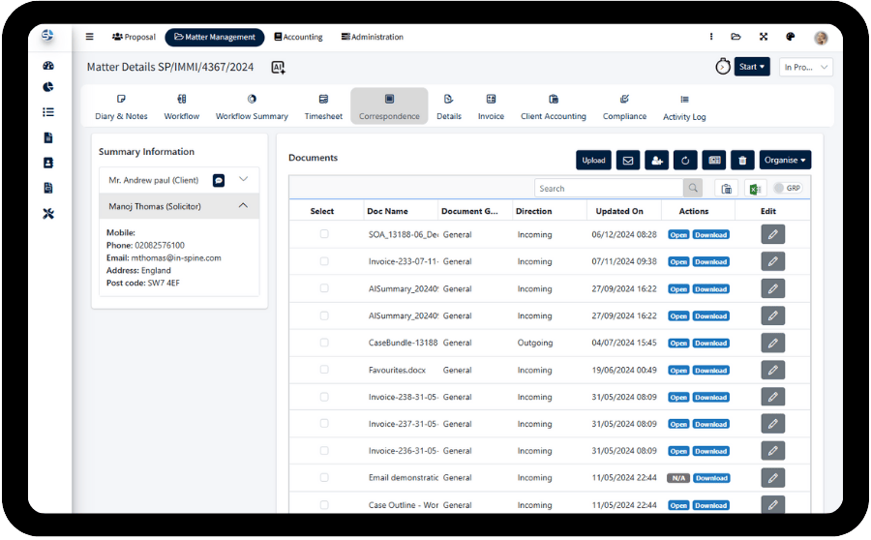Select checkbox for Invoice-236-31-05 document
This screenshot has height=540, width=871.
[324, 451]
